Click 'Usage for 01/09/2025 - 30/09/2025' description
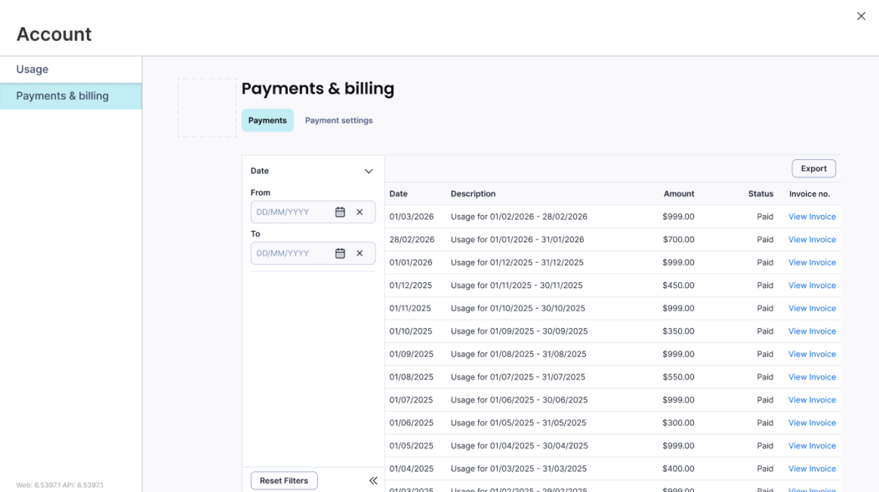The height and width of the screenshot is (492, 879). [519, 332]
